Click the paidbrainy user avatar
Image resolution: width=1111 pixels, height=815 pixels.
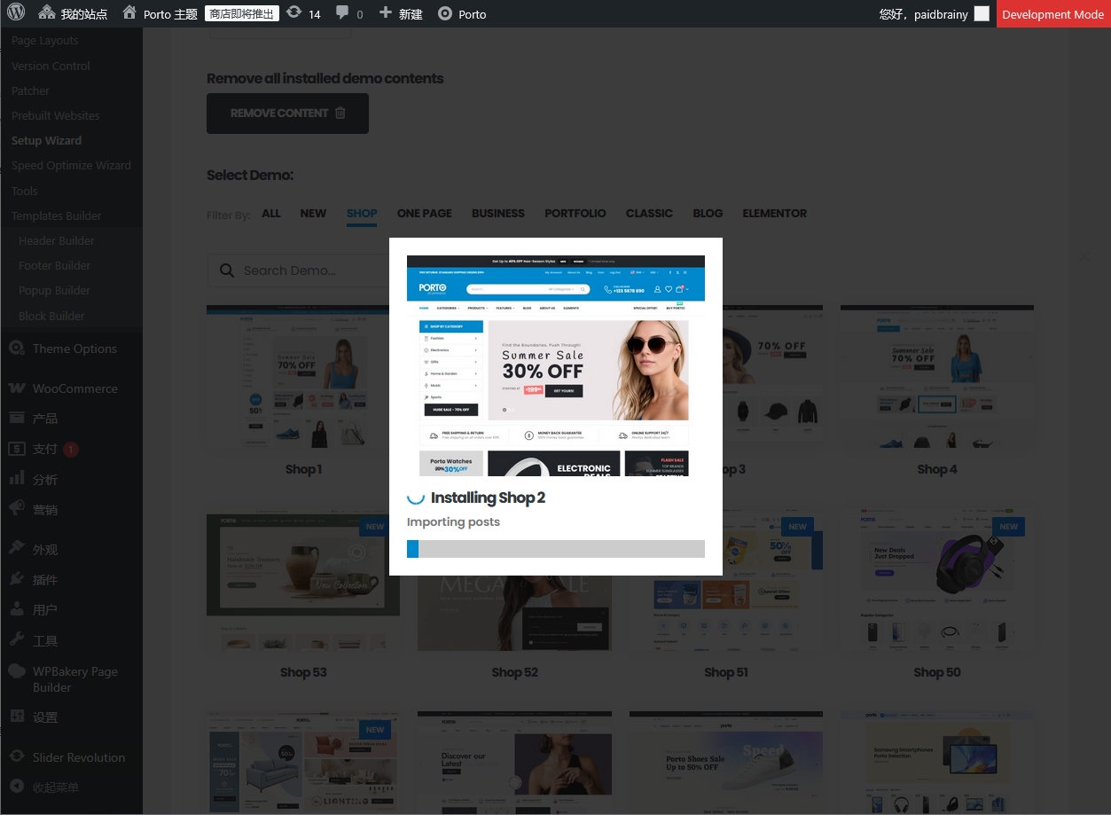tap(982, 14)
